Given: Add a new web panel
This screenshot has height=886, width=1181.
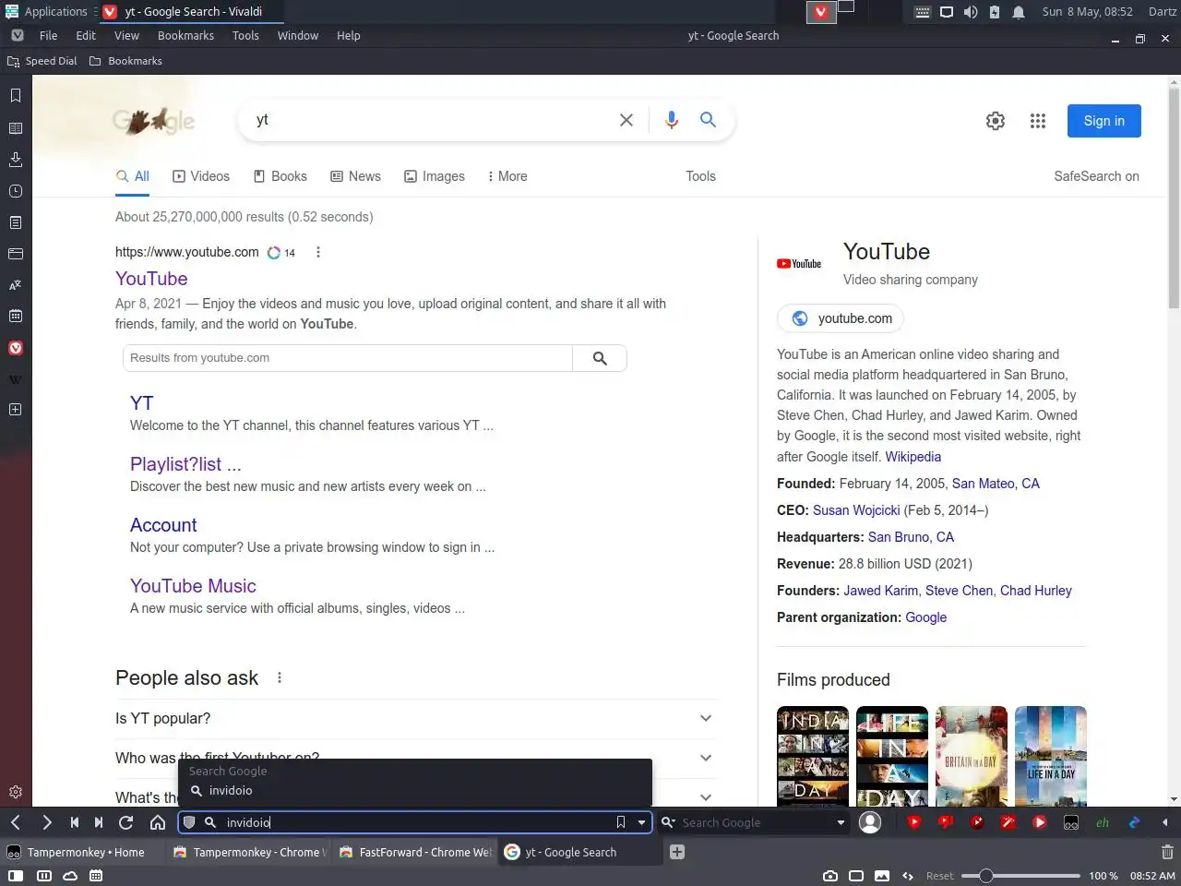Looking at the screenshot, I should point(16,410).
